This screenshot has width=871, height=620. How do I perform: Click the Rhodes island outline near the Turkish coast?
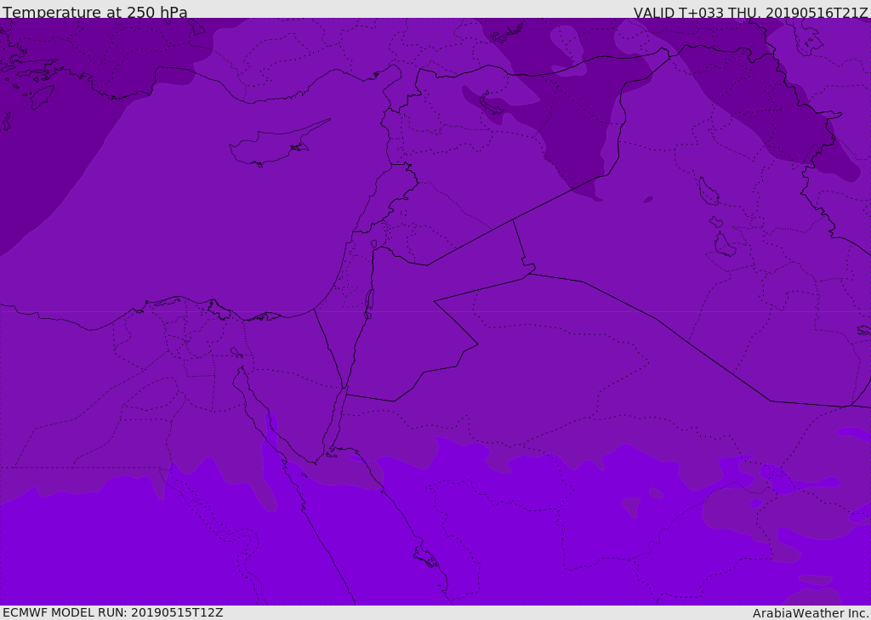pyautogui.click(x=41, y=97)
